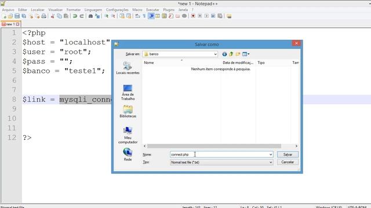
Task: Click horizontal scrollbar left arrow in dialog
Action: click(x=145, y=146)
